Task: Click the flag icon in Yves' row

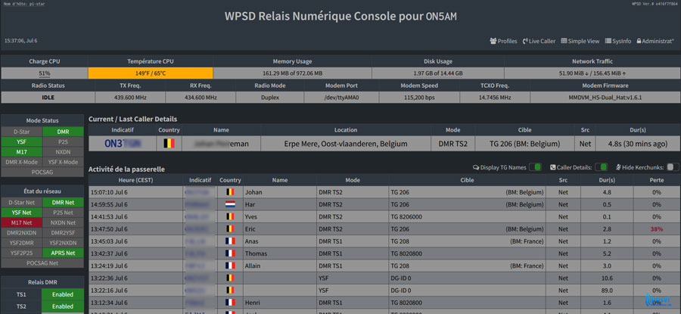Action: pos(230,216)
